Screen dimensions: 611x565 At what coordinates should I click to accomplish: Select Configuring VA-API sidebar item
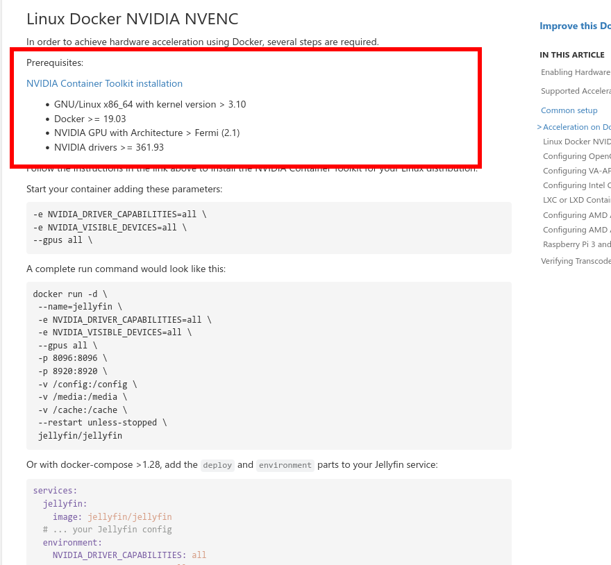(576, 171)
